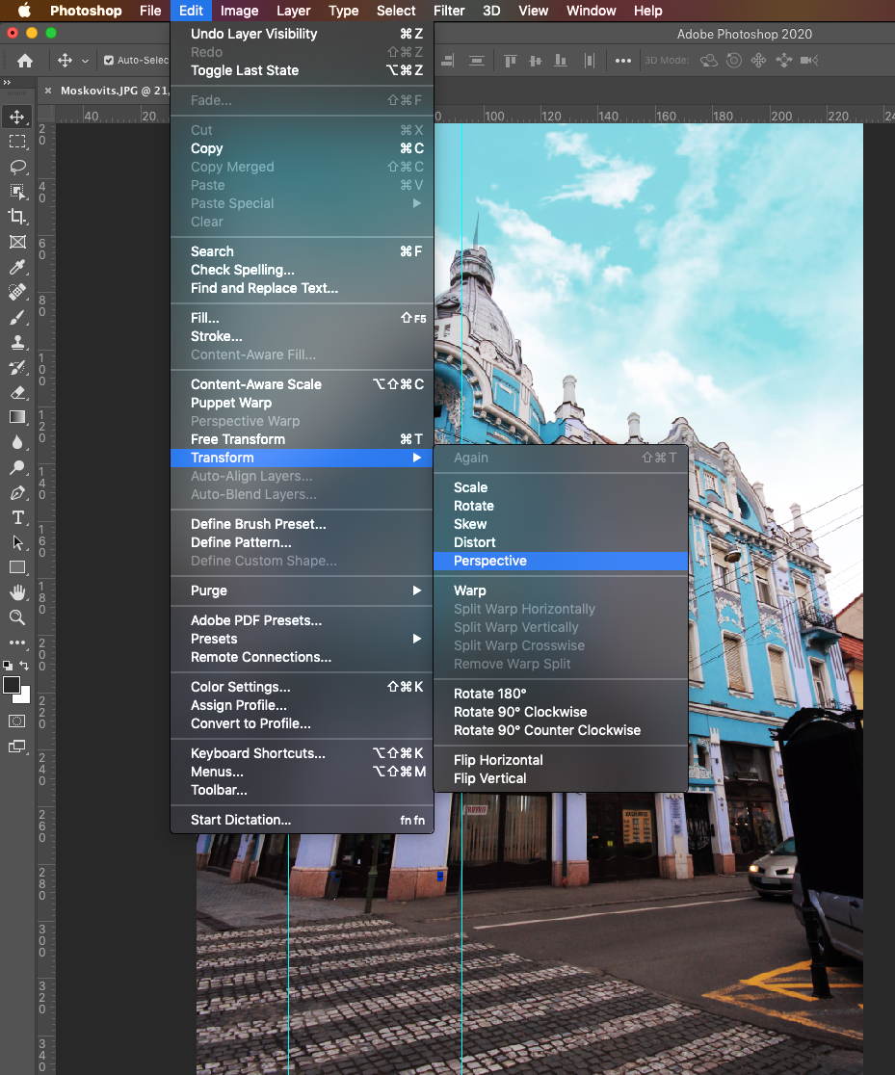Change the screen mode icon
Viewport: 895px width, 1075px height.
pyautogui.click(x=17, y=747)
